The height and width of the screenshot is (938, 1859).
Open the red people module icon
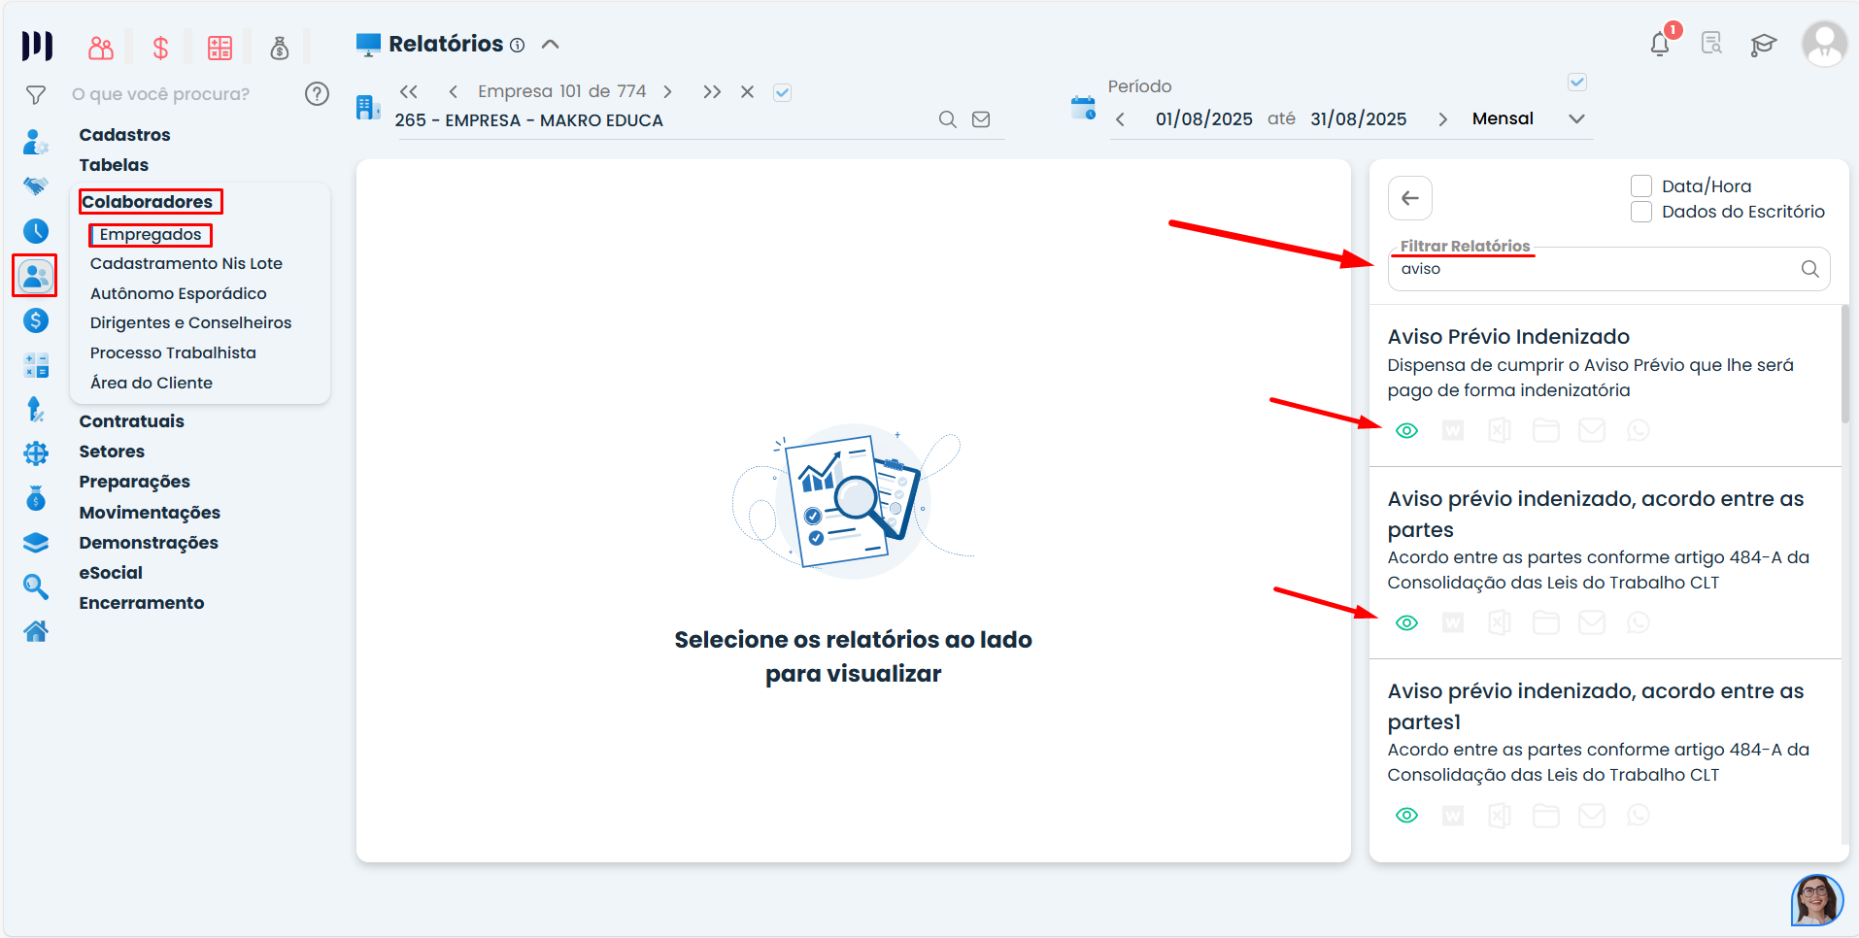tap(101, 48)
